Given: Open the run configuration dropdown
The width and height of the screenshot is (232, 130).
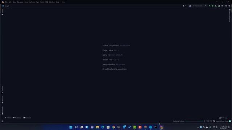Looking at the screenshot, I should (x=198, y=6).
